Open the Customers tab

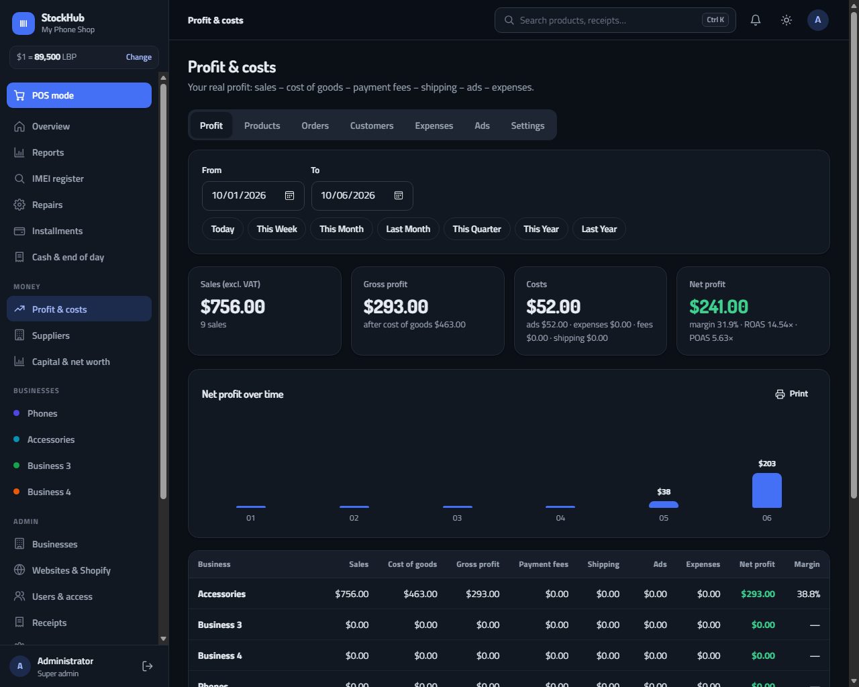(x=372, y=125)
